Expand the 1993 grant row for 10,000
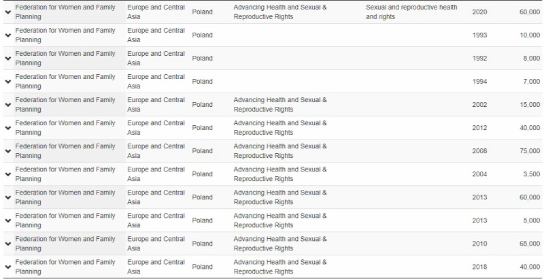This screenshot has height=279, width=544. click(8, 35)
